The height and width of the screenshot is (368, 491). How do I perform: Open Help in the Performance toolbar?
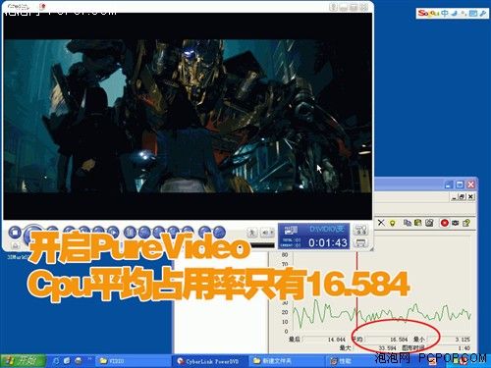[466, 223]
